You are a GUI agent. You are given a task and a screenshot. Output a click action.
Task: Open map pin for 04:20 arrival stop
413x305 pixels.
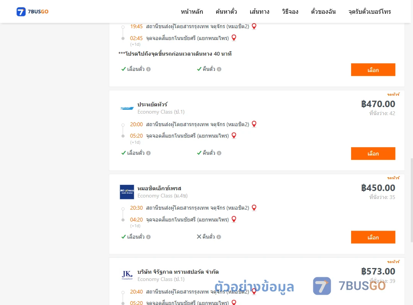click(234, 219)
